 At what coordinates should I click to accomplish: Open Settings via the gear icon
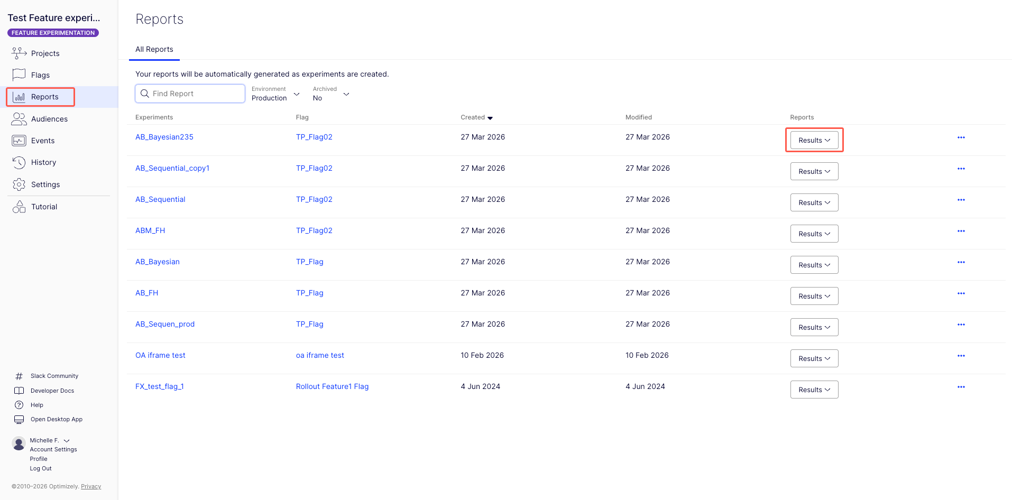pos(19,184)
